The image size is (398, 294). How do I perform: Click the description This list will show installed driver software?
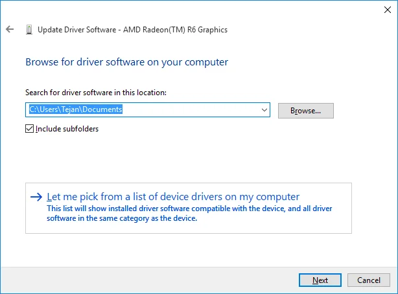189,213
